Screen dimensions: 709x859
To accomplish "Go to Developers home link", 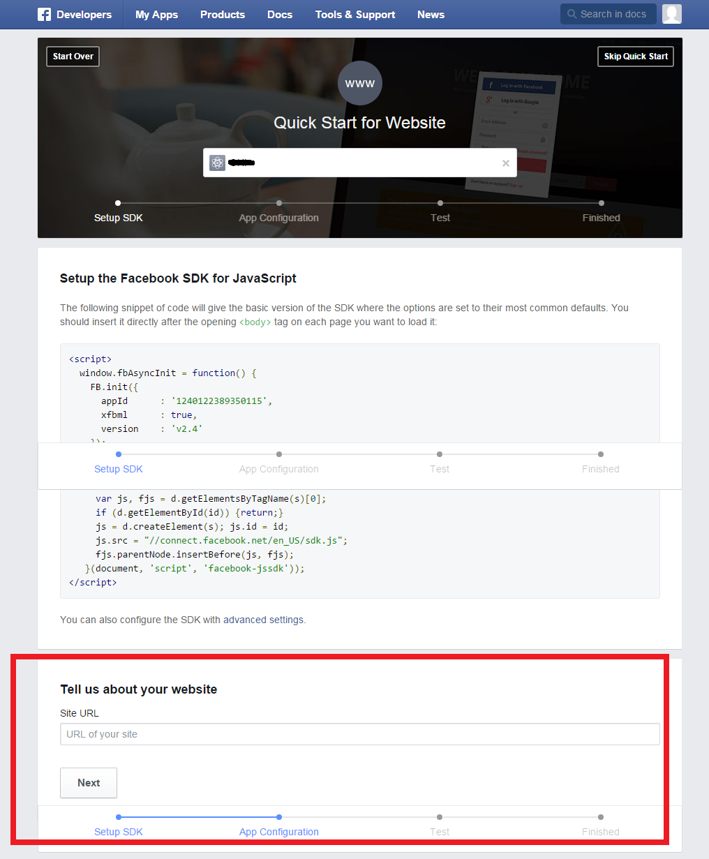I will (84, 14).
